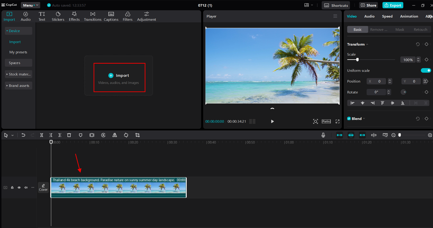Screen dimensions: 433x228
Task: Open the Player panel hamburger menu
Action: tap(335, 16)
